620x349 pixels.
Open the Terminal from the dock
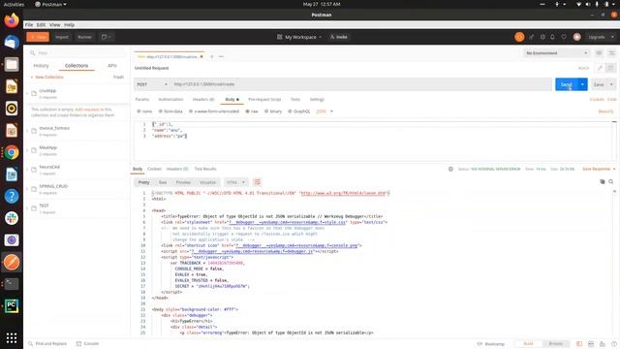(x=12, y=284)
